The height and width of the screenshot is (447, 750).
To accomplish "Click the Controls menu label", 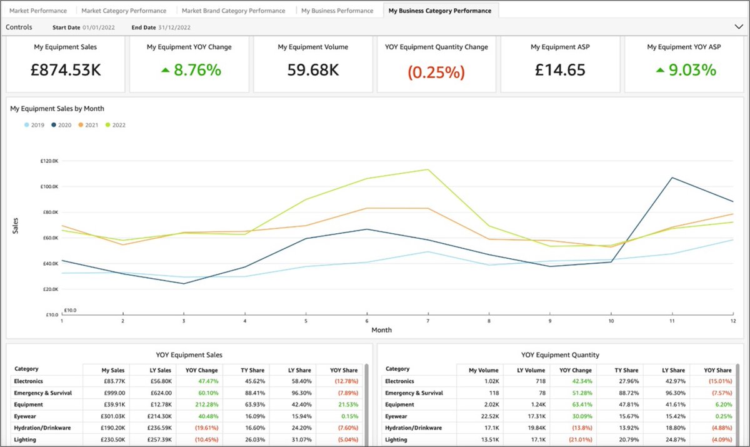I will [x=19, y=27].
